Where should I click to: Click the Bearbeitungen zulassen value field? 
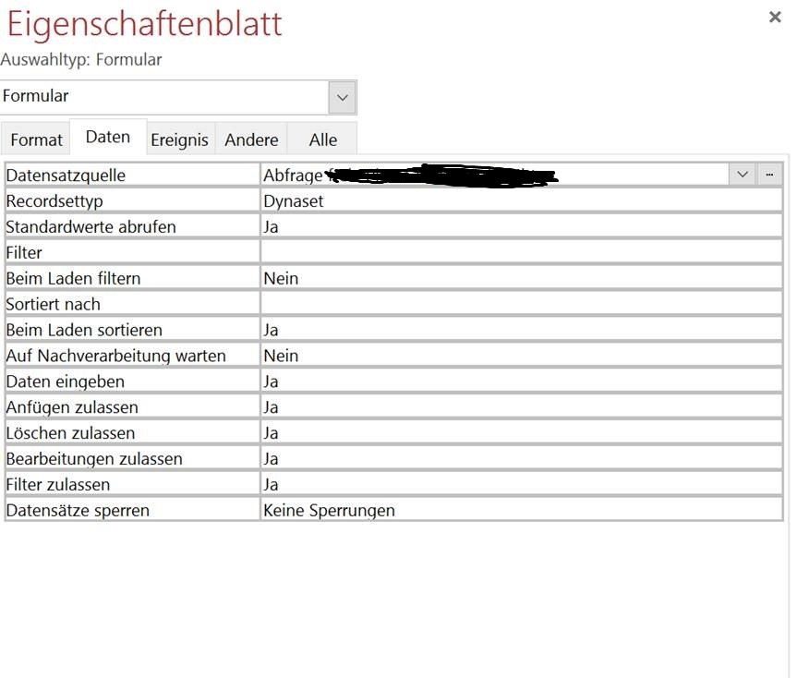click(x=521, y=459)
